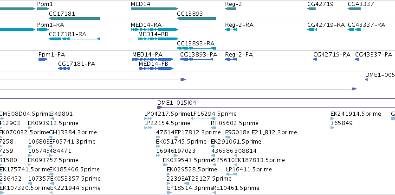Open the Reg-2-RA transcript label
Screen dimensions: 395x195
[x=239, y=25]
